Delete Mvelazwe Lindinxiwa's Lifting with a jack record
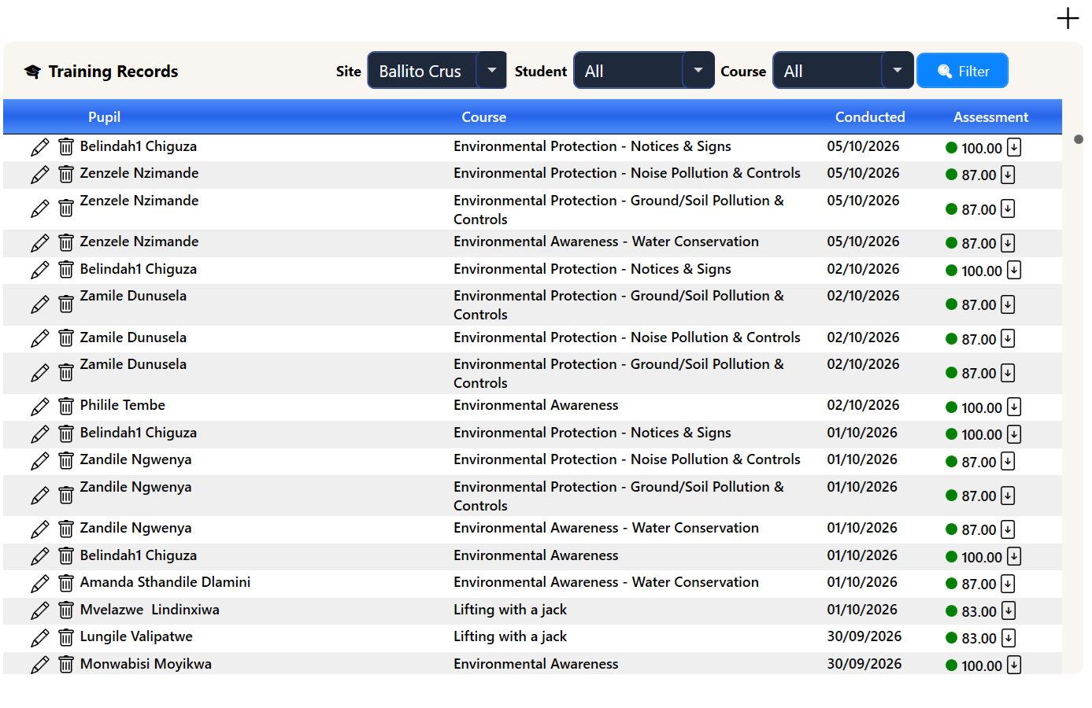 coord(66,610)
